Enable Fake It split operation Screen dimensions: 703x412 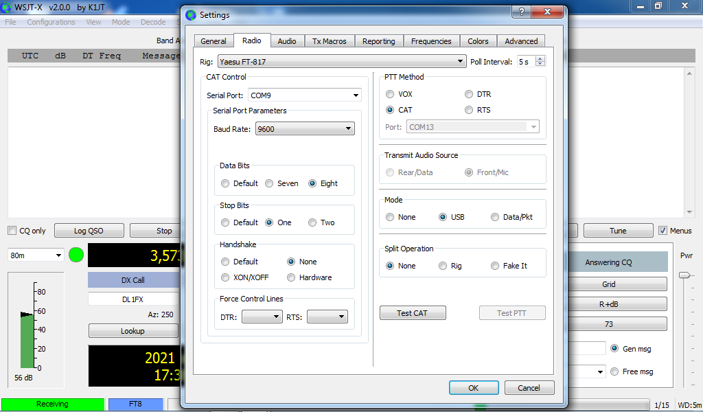point(496,266)
